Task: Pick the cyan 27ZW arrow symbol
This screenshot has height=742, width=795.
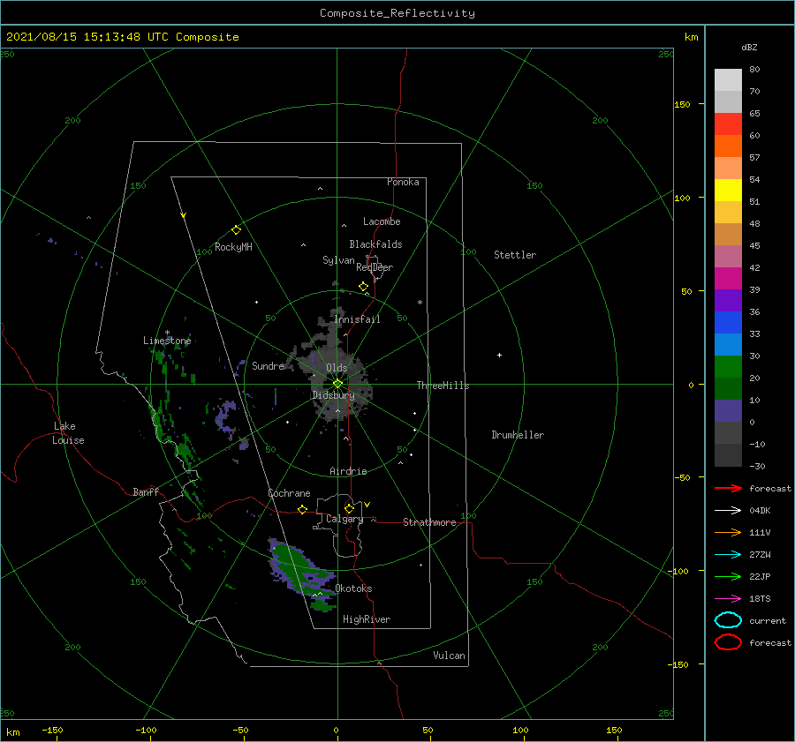Action: point(728,555)
